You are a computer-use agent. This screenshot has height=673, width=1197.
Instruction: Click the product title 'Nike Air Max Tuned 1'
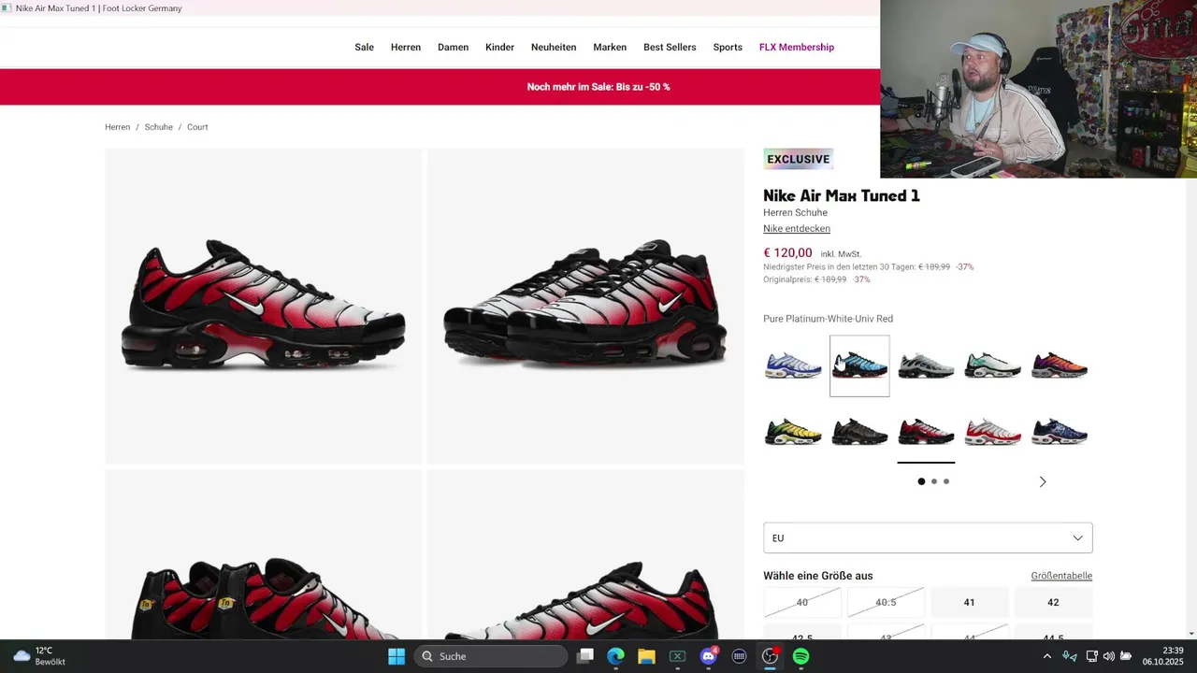tap(842, 195)
